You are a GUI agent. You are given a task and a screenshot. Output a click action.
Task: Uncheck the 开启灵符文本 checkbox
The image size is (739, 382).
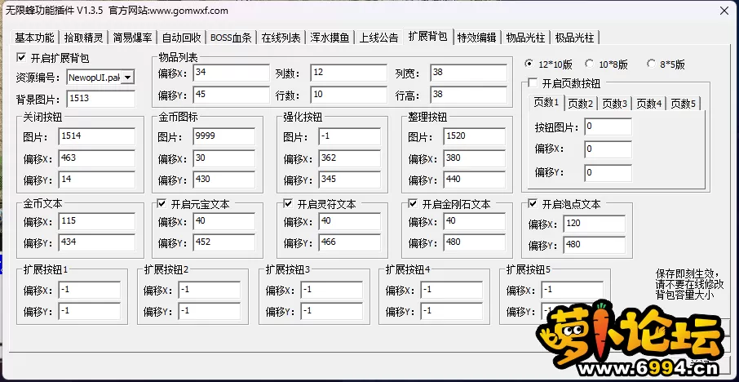point(289,204)
